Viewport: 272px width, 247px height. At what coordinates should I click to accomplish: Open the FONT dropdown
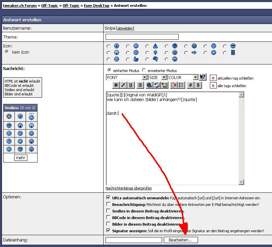(144, 77)
